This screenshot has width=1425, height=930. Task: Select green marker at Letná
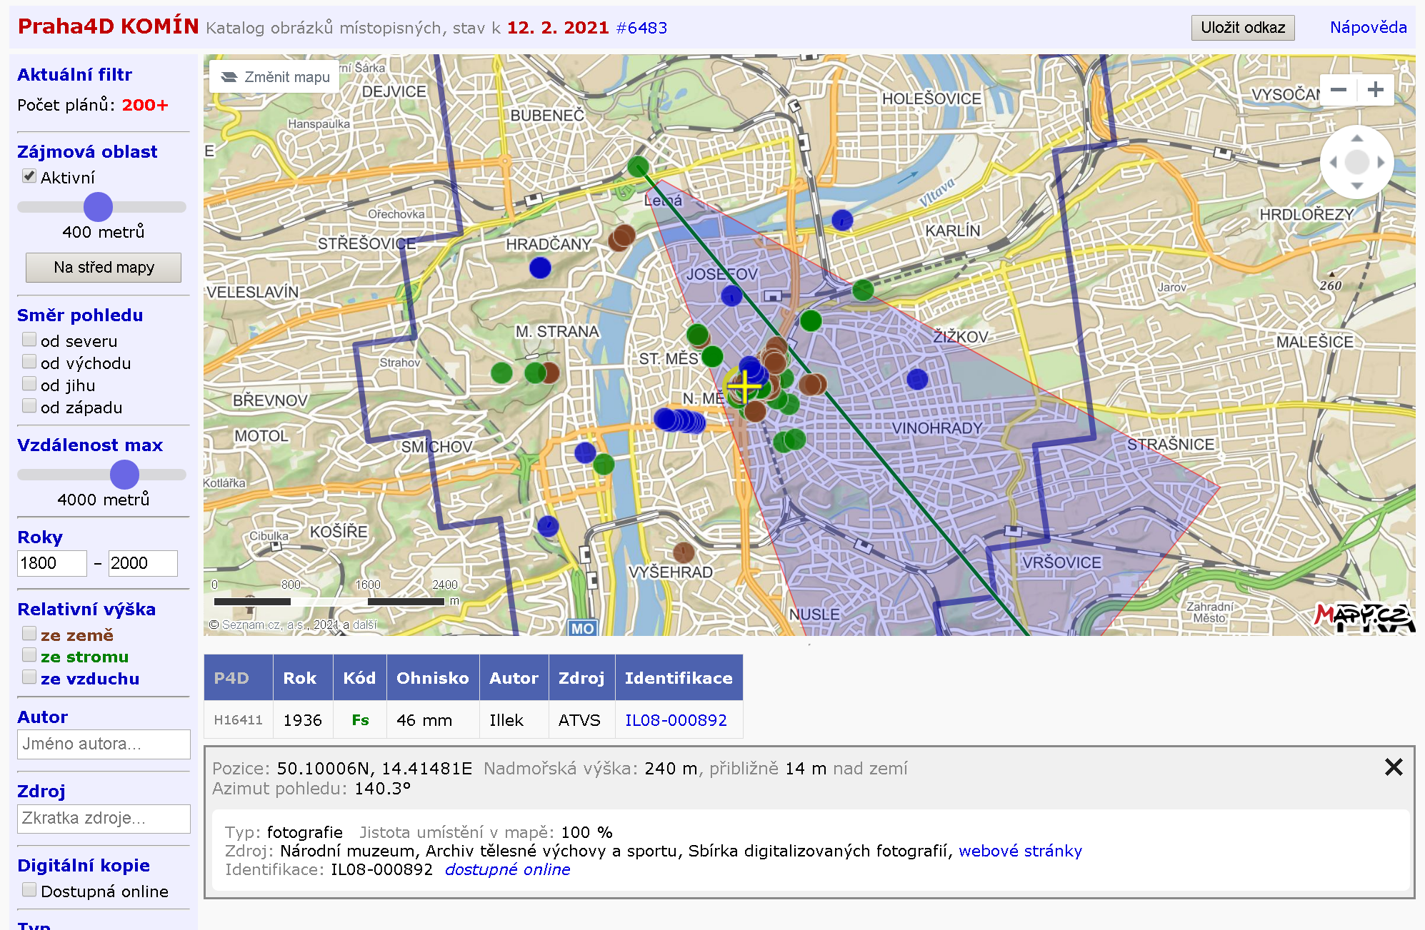tap(638, 167)
